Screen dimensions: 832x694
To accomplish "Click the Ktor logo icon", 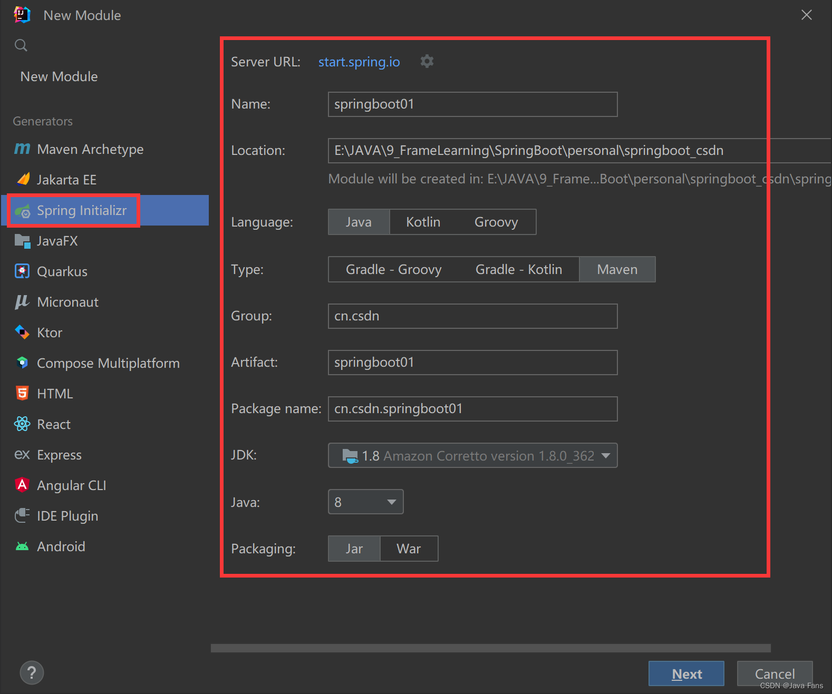I will coord(22,333).
